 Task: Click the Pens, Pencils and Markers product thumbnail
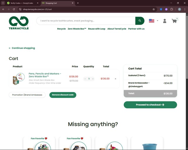click(x=19, y=79)
